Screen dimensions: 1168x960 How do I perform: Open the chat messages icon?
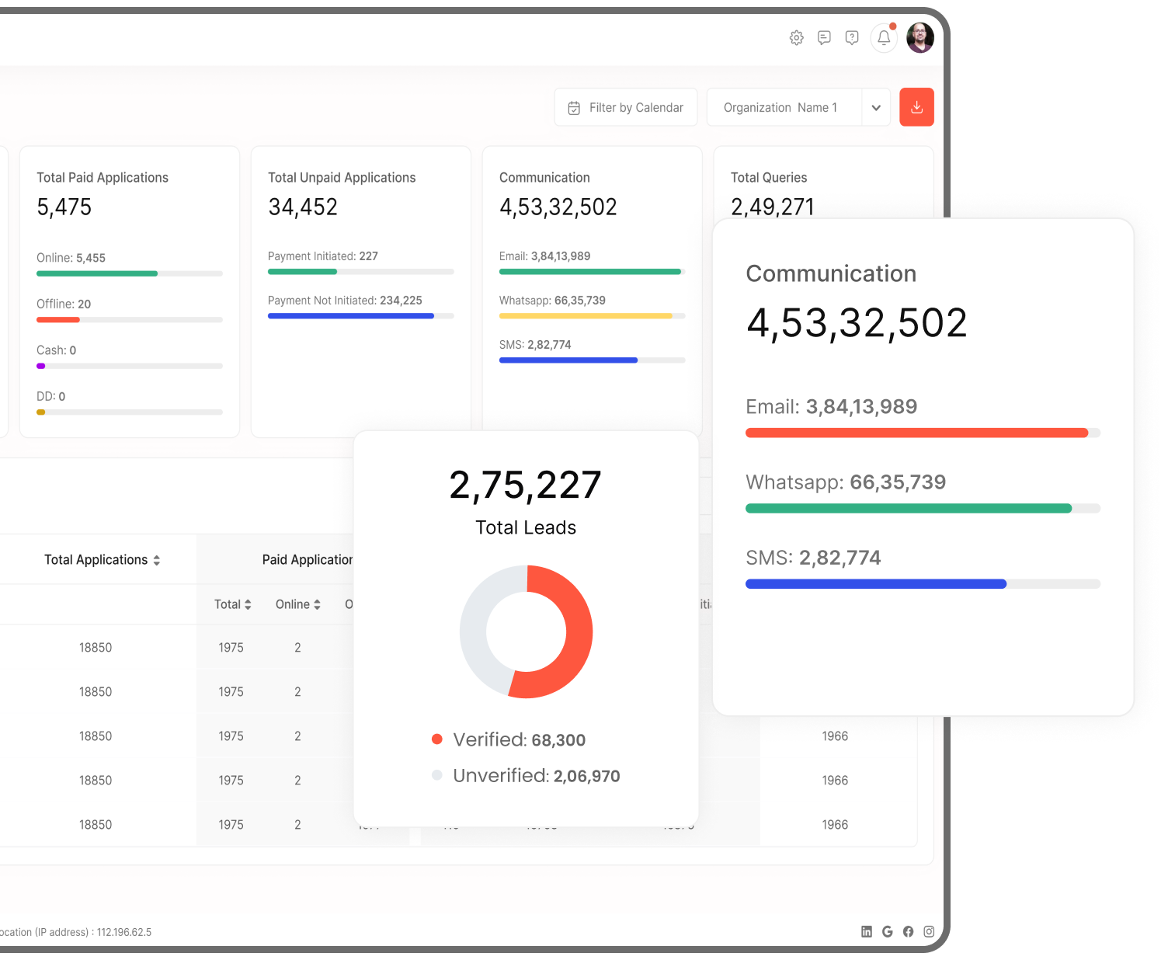tap(824, 38)
